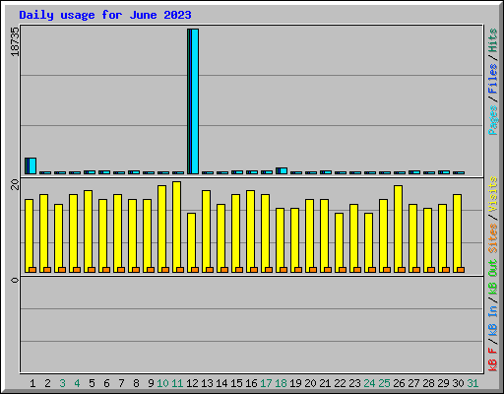
Task: Click the orange sites bar for day 30
Action: tap(461, 270)
